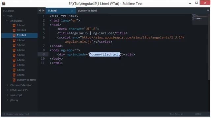Screen dimensions: 211x118
Task: Collapse the YTut folder
Action: click(x=4, y=16)
